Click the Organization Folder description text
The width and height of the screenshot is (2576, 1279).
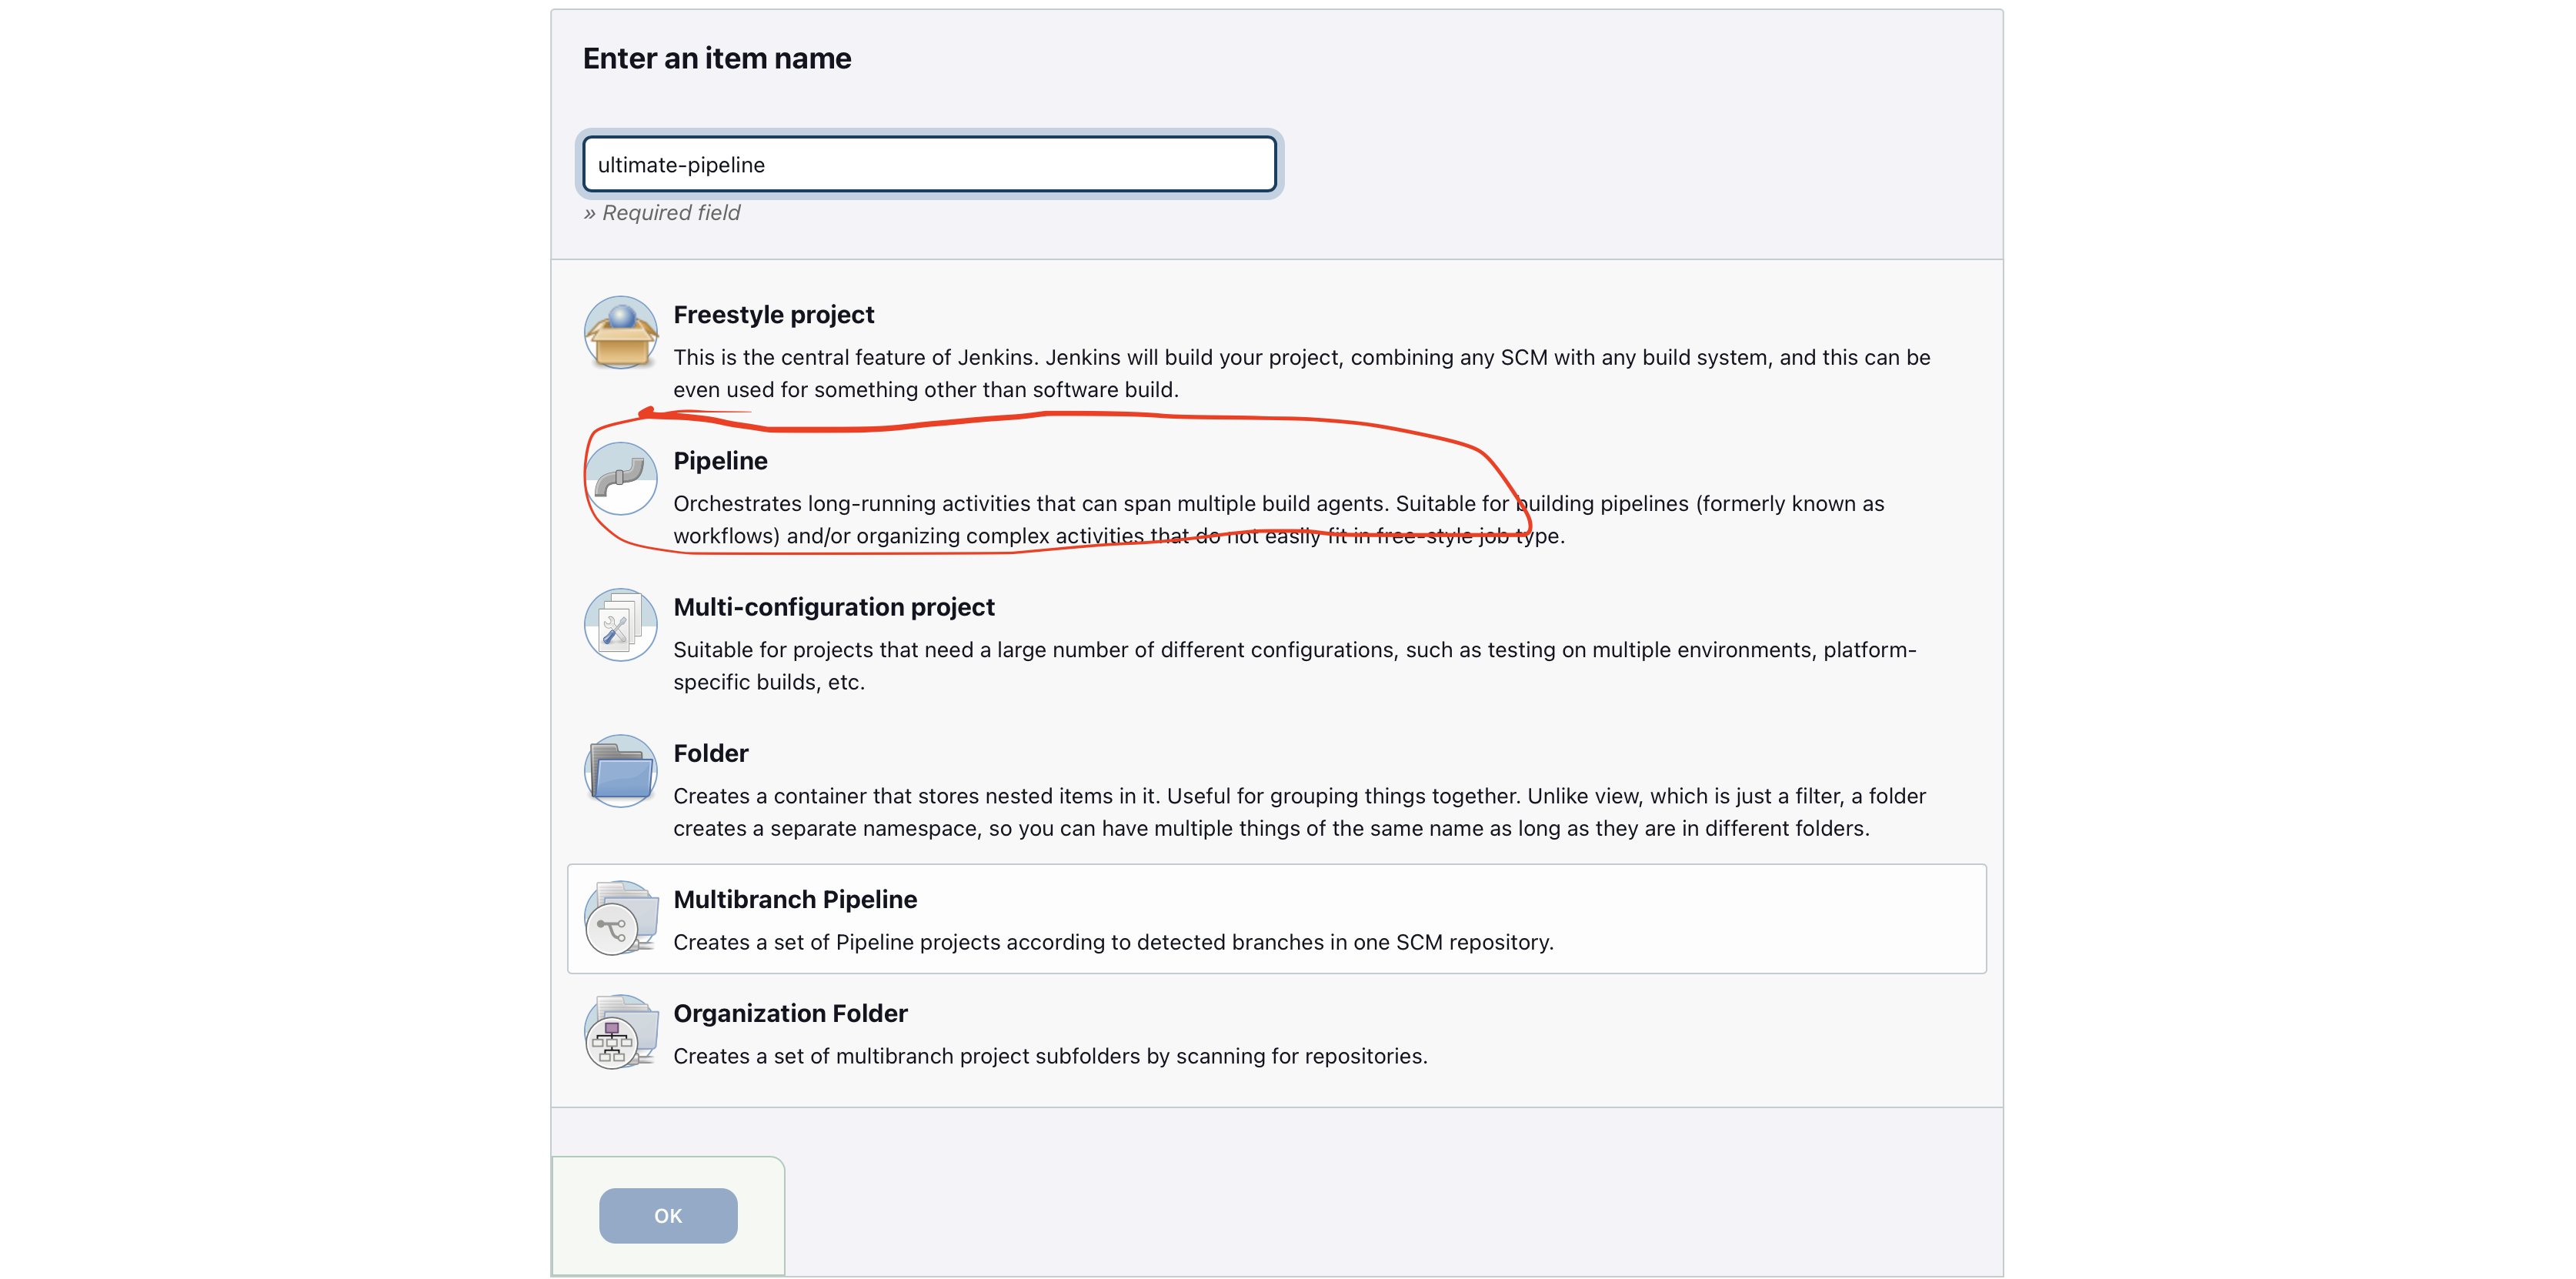(1050, 1056)
